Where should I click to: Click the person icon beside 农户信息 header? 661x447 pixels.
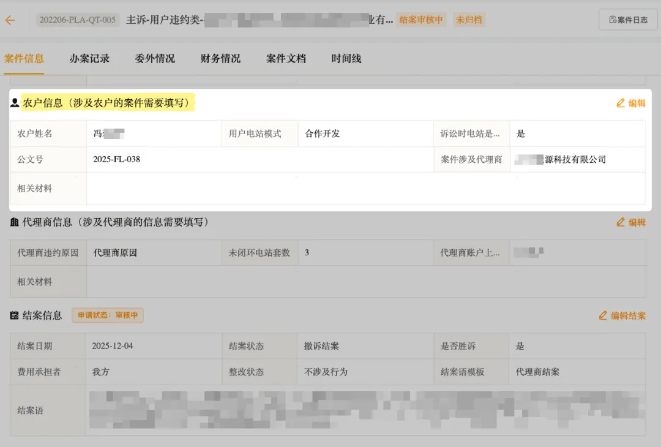point(13,103)
